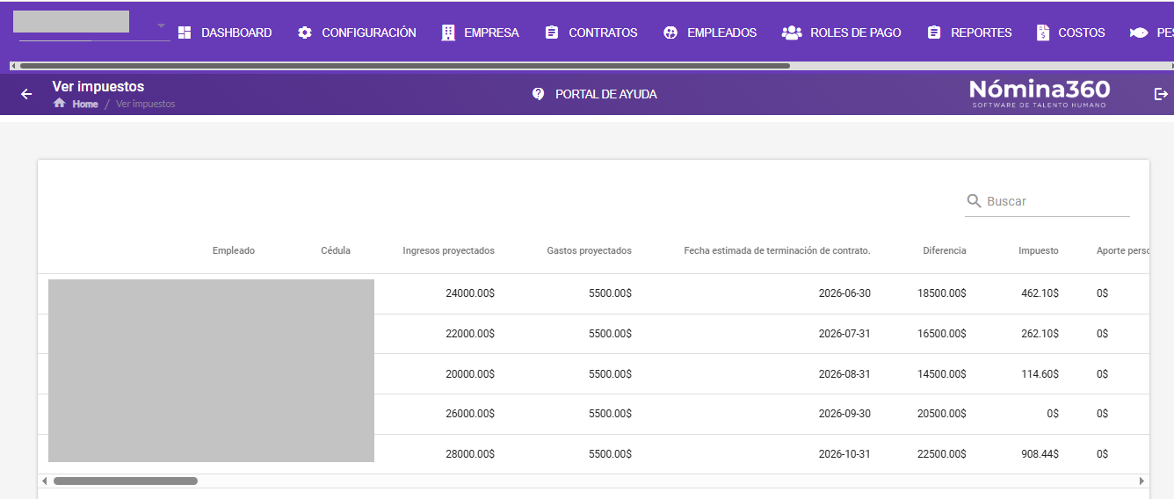Viewport: 1174px width, 499px height.
Task: Click the table horizontal scrollbar thumb
Action: [x=126, y=481]
